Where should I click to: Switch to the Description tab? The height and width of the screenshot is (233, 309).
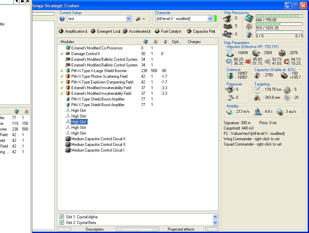94,229
